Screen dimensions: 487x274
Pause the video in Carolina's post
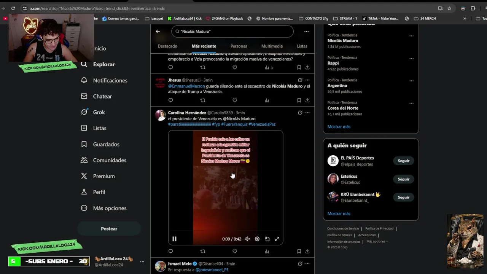174,239
